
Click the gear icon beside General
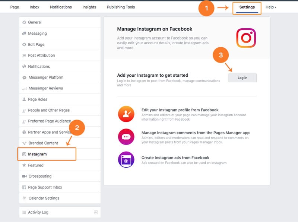coord(24,22)
